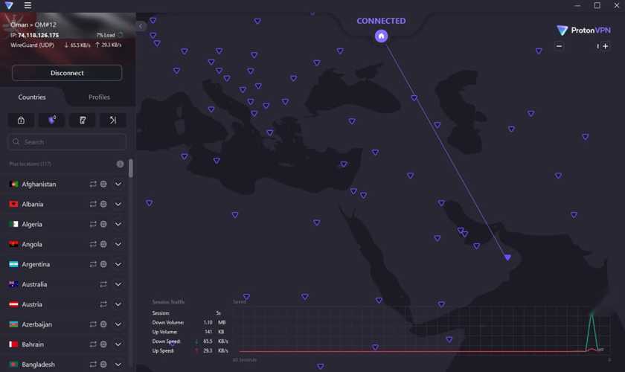Open the hamburger menu
Viewport: 625px width, 372px height.
point(28,5)
